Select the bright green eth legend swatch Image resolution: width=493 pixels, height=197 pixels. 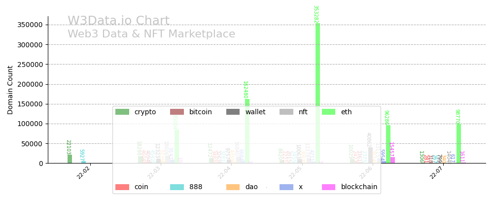click(329, 112)
